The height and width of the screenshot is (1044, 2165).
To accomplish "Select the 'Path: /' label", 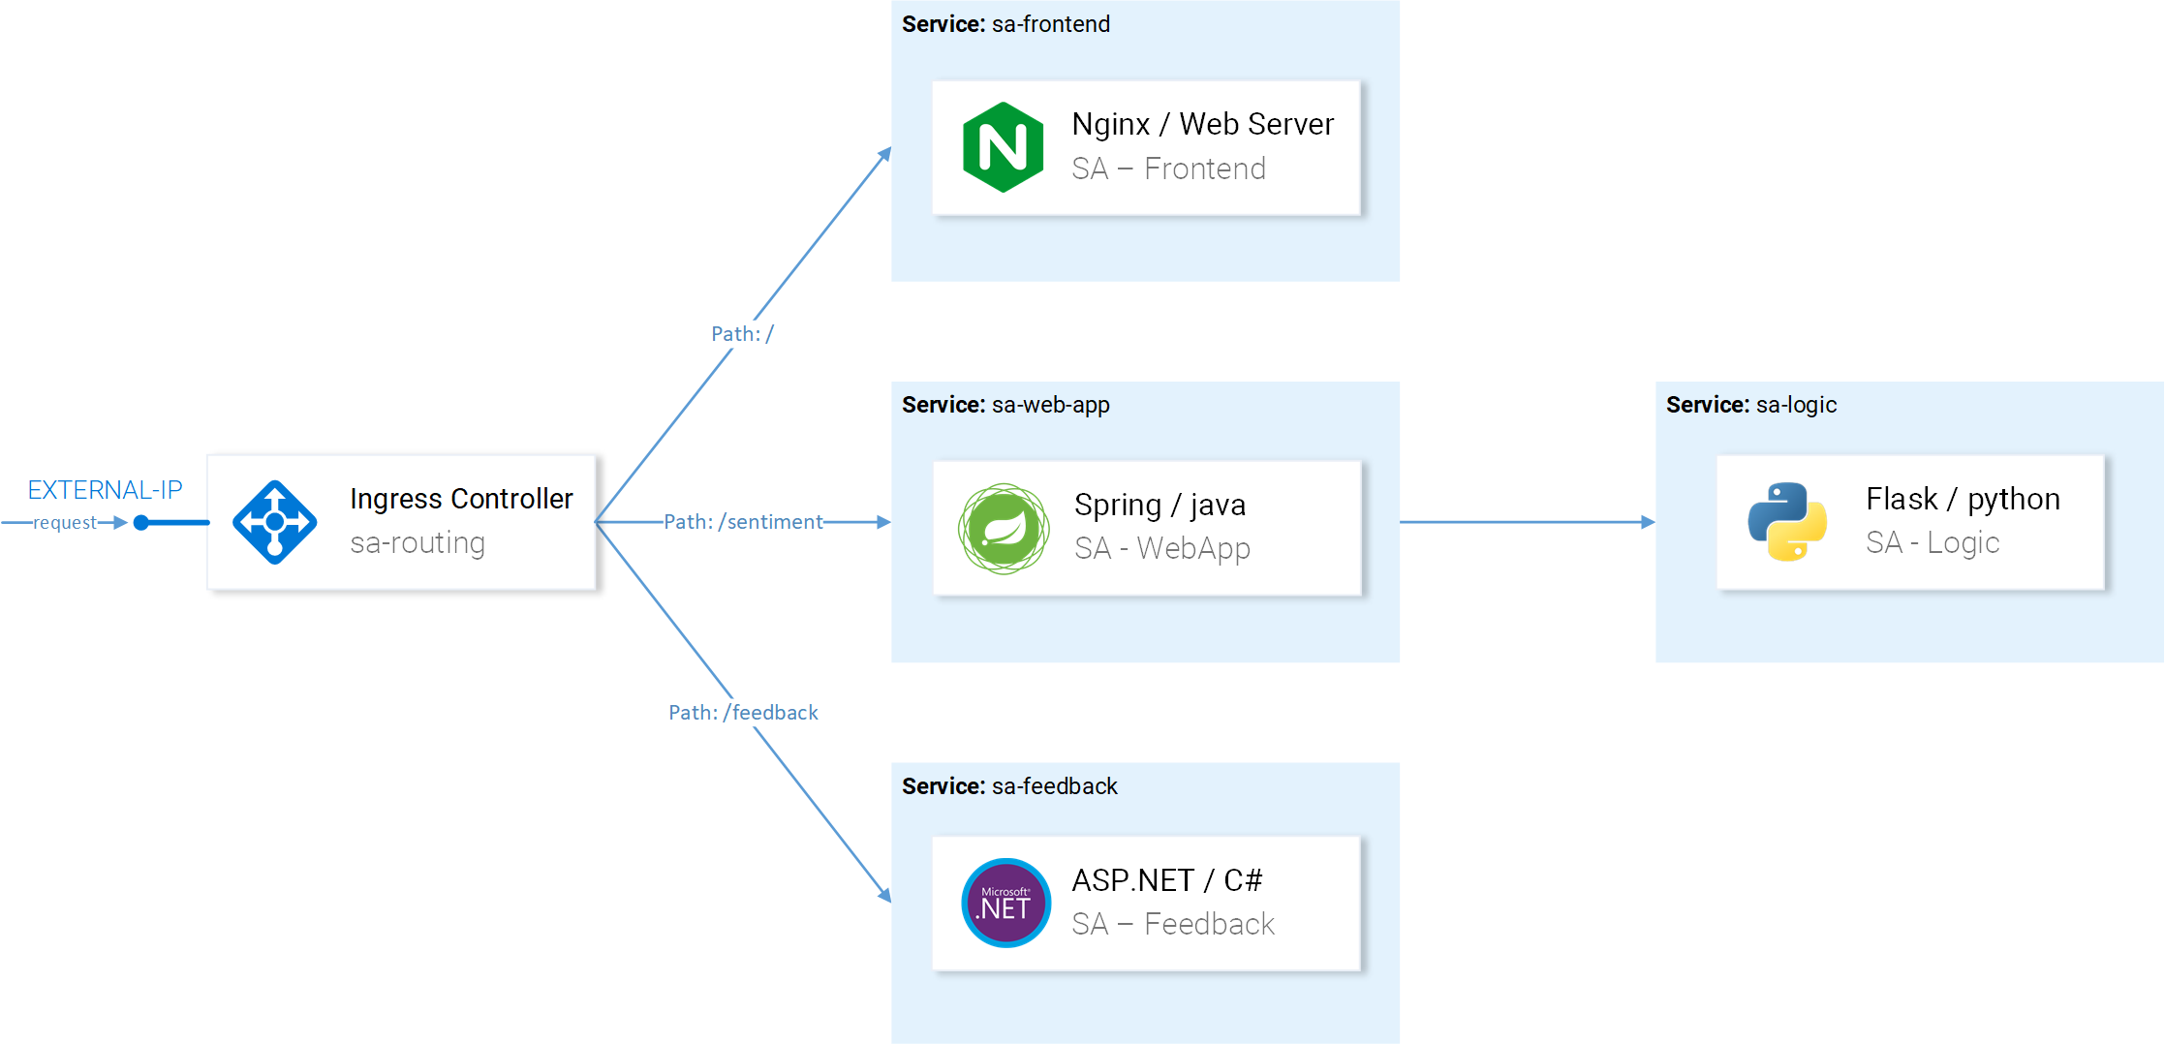I will coord(742,334).
